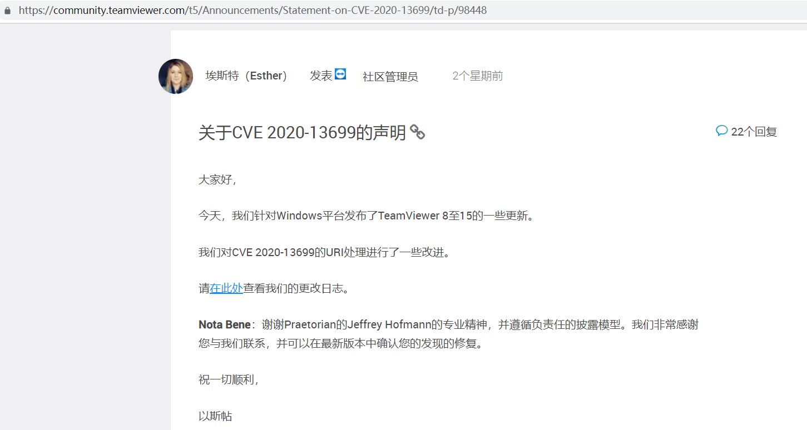Click the line about URI处理 improvements
The width and height of the screenshot is (807, 430).
point(325,252)
